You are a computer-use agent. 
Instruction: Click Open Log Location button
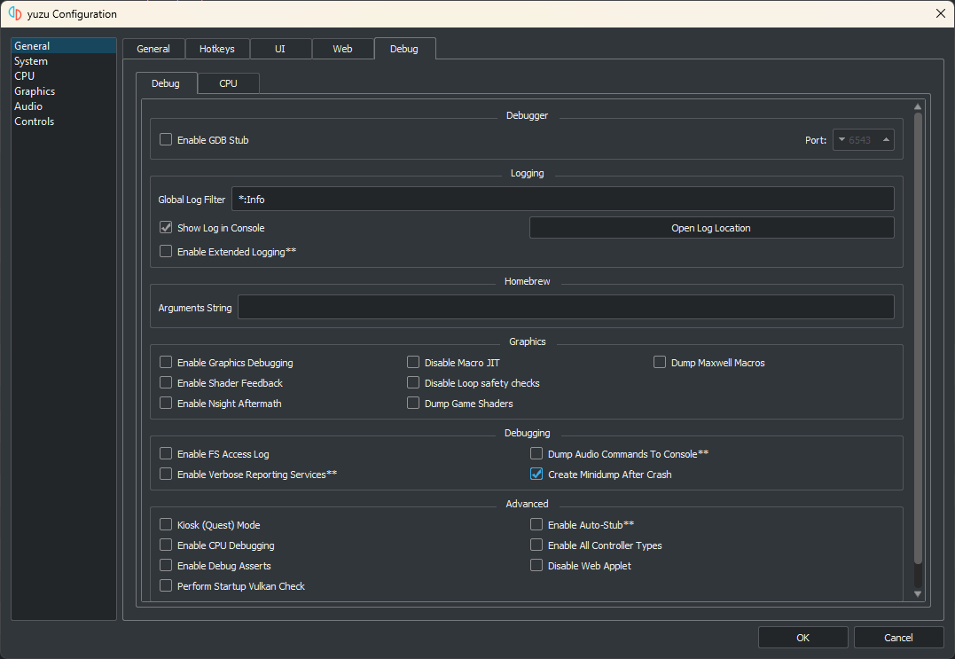[711, 228]
